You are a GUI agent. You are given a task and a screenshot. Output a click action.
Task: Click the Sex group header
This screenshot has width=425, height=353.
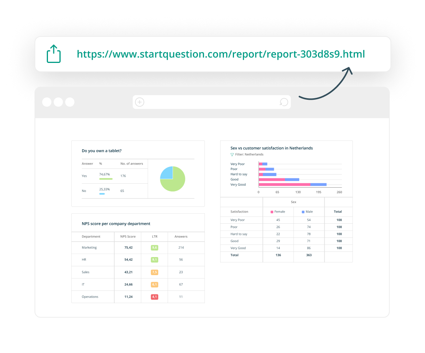click(293, 202)
